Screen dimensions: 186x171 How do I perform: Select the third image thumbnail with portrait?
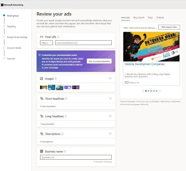60,87
